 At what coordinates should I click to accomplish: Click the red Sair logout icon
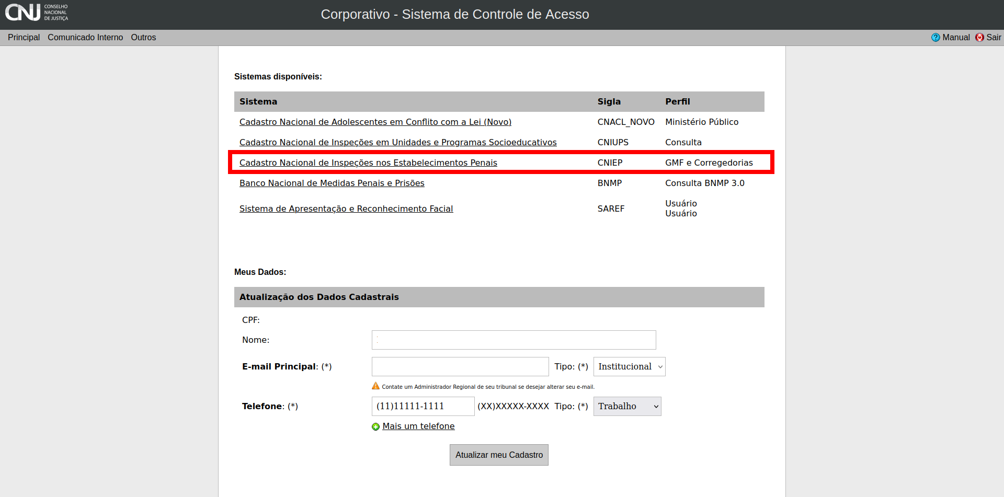pyautogui.click(x=979, y=38)
